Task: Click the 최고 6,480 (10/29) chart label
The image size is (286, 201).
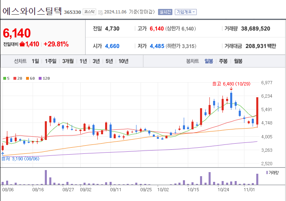Action: click(x=231, y=84)
